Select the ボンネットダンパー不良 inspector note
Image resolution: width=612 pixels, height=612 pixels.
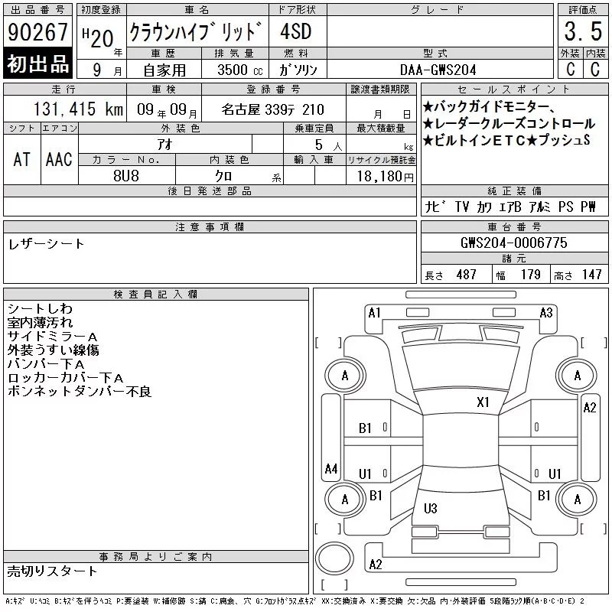tap(80, 392)
